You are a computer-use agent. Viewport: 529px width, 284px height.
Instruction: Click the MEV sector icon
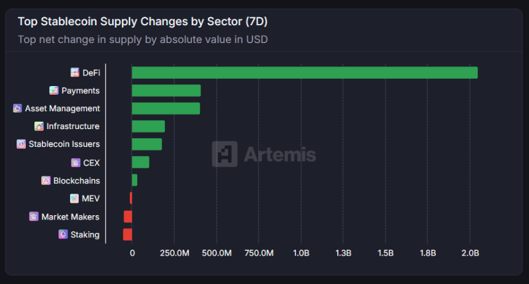(74, 199)
